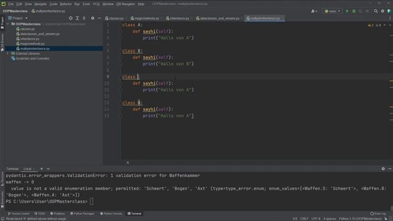393x221 pixels.
Task: Collapse the OOPMasterclass root folder
Action: coord(8,24)
